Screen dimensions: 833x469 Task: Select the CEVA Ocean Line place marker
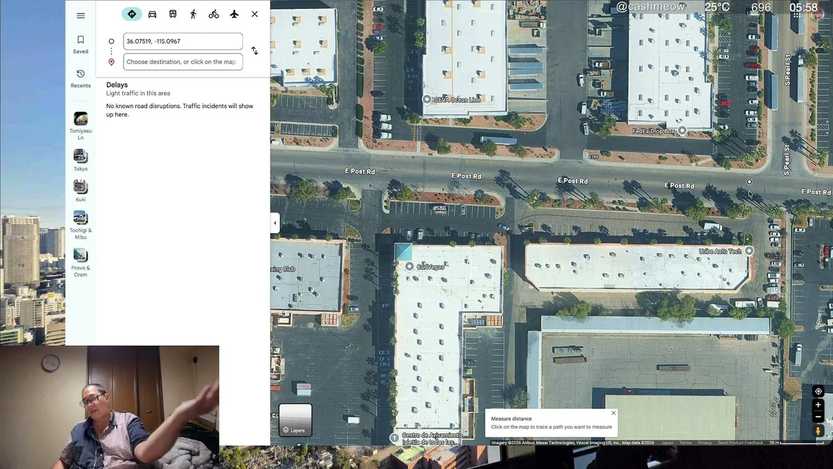pos(427,100)
